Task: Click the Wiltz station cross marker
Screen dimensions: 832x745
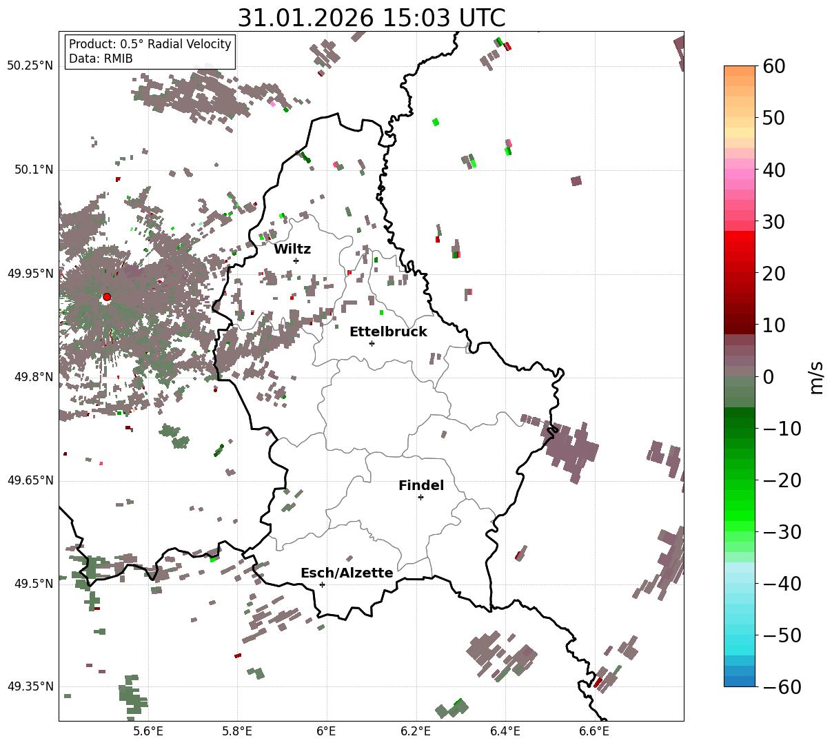Action: [296, 261]
